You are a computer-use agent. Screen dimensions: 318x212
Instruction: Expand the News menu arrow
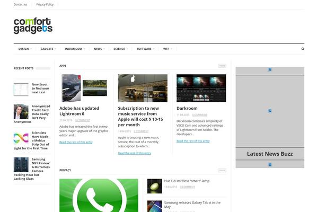pyautogui.click(x=104, y=49)
